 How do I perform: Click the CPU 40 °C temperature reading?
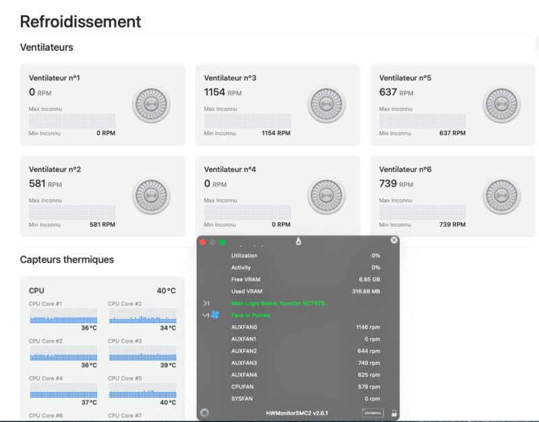coord(166,291)
